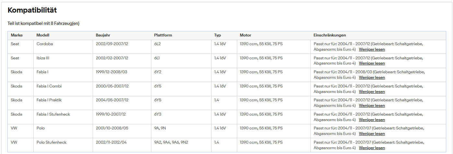Click Weniger lesen in Skoda Fabia I row

point(372,77)
